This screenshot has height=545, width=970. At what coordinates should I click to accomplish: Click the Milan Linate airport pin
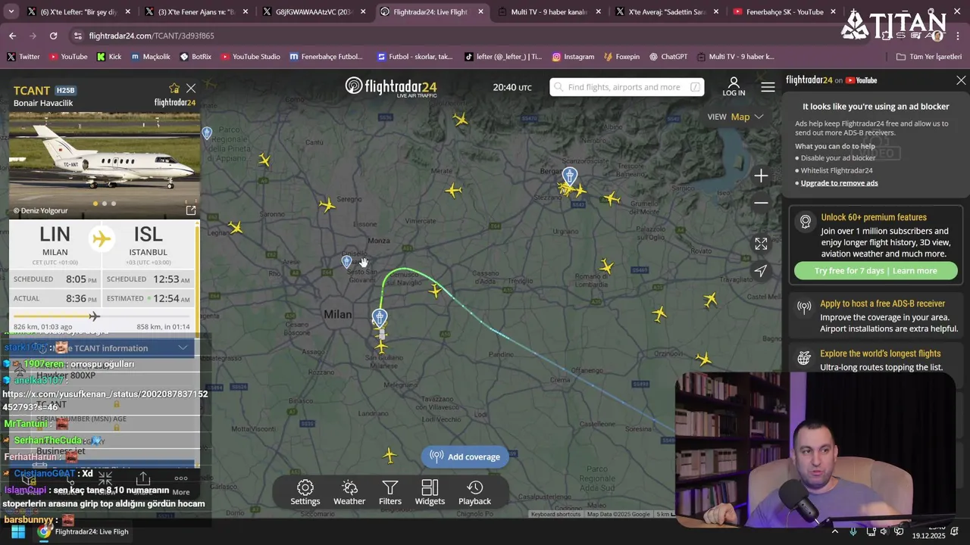tap(380, 317)
